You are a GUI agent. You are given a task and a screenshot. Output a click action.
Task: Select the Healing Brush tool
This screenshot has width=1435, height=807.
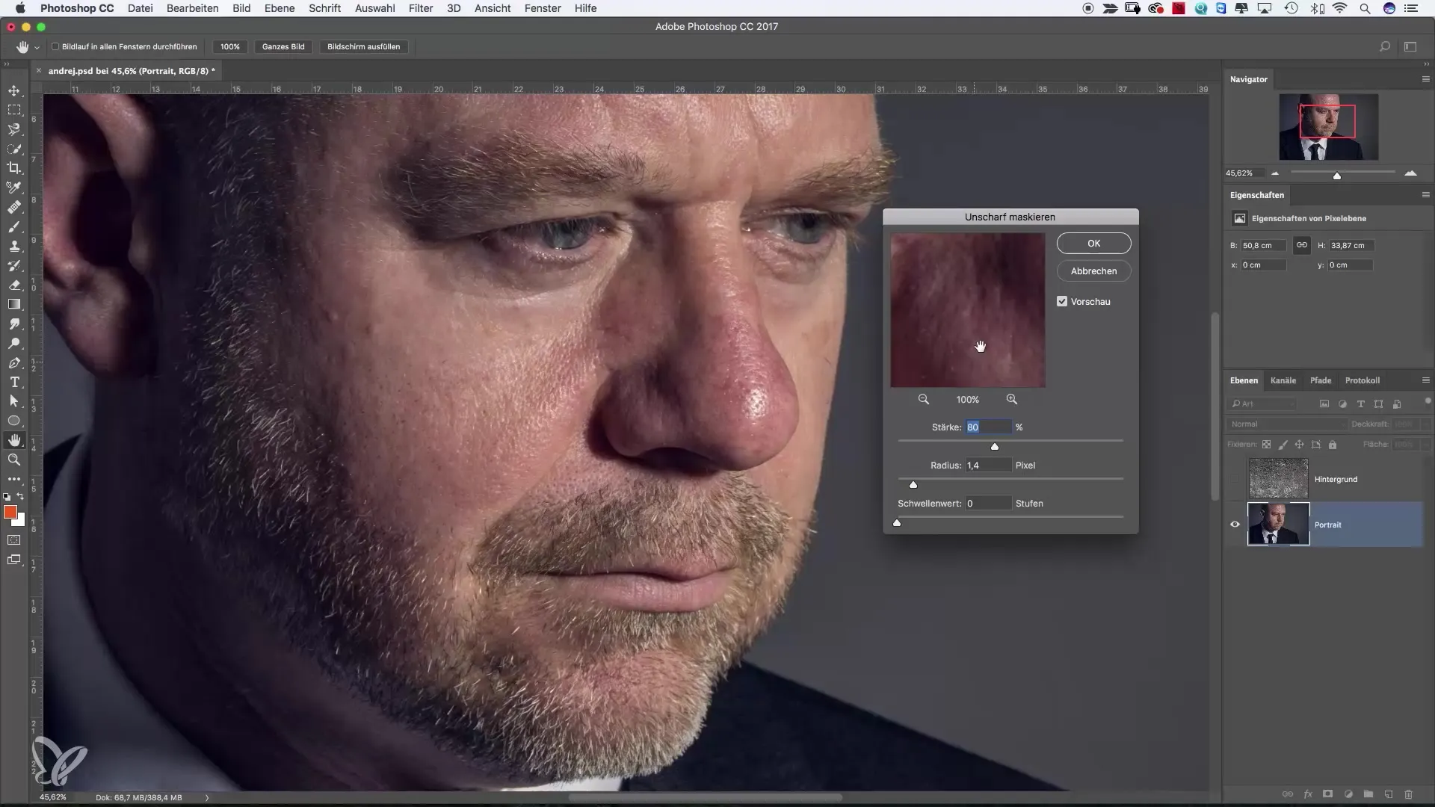14,207
